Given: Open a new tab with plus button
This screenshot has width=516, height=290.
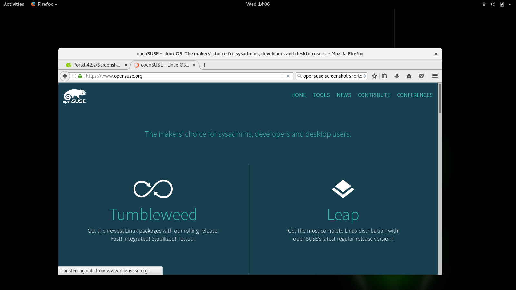Looking at the screenshot, I should [204, 65].
